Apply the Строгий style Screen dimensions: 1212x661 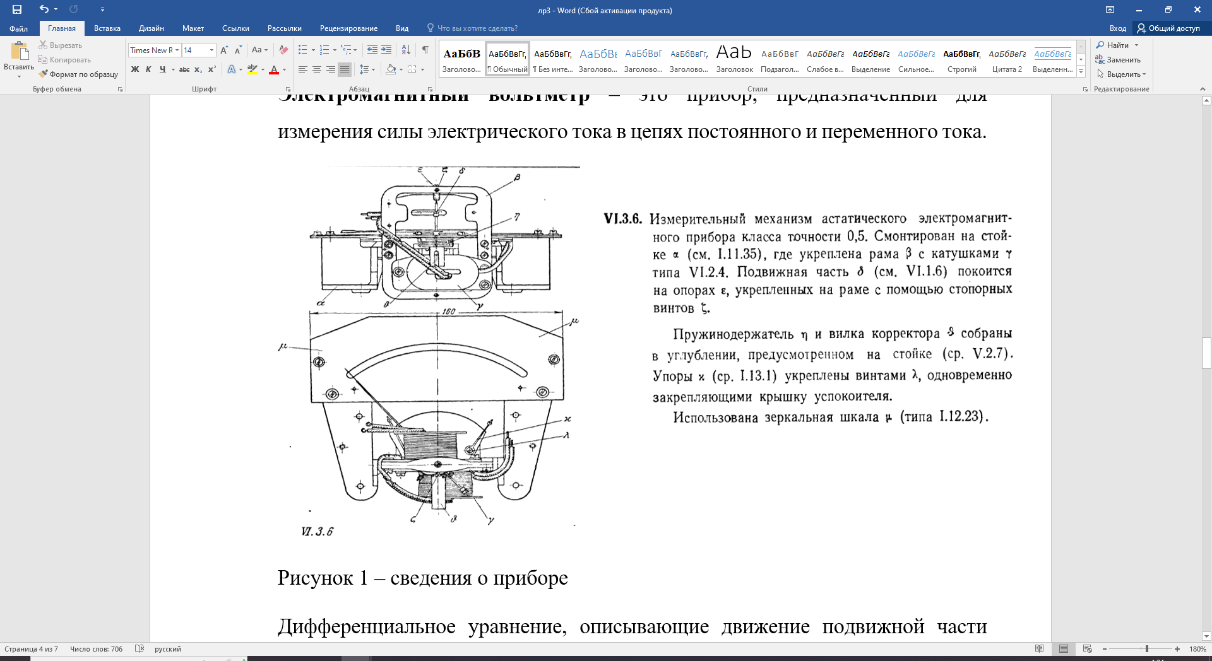pos(961,60)
